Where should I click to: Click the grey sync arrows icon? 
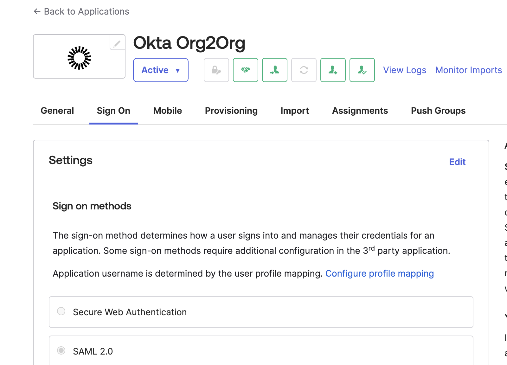point(304,70)
